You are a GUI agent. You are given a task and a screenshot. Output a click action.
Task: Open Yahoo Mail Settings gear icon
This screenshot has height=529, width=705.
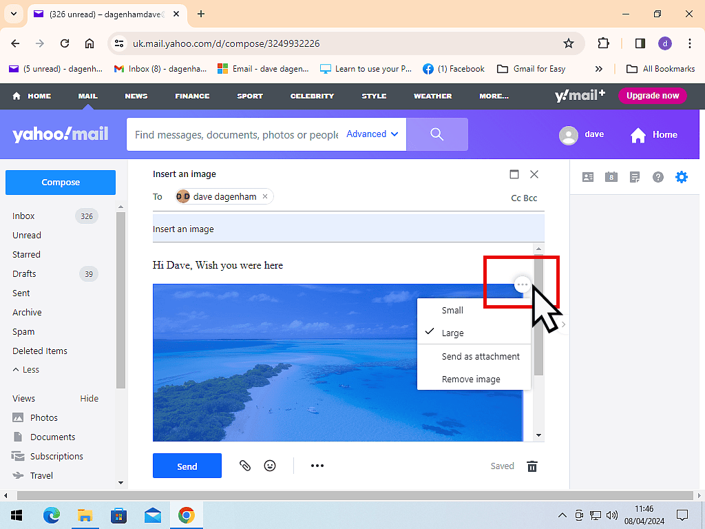click(x=682, y=177)
